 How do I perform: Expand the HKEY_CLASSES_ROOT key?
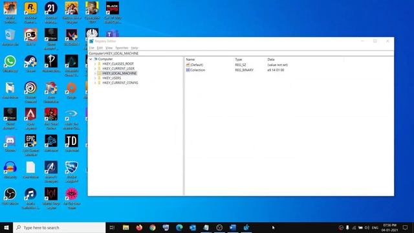point(95,64)
